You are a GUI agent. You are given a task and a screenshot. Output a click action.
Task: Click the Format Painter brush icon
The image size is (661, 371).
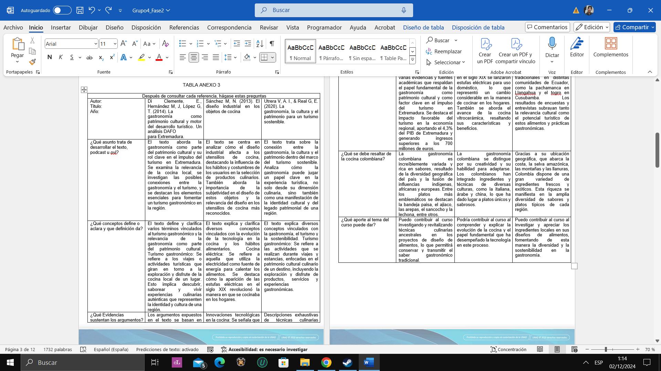(32, 62)
